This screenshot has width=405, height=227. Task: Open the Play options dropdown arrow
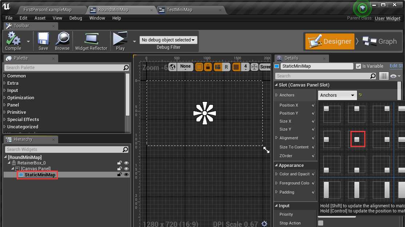pos(134,41)
